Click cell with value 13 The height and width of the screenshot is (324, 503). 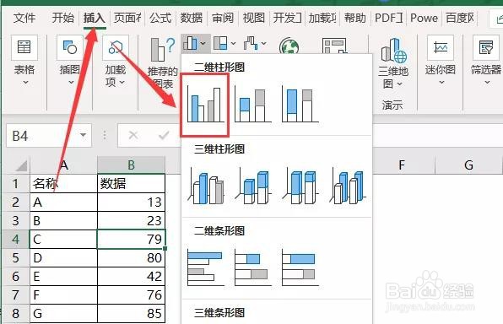(131, 202)
